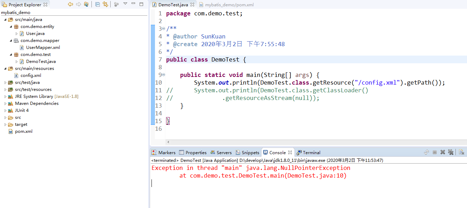Image resolution: width=467 pixels, height=208 pixels.
Task: Collapse the src/main/java source folder
Action: coord(5,20)
